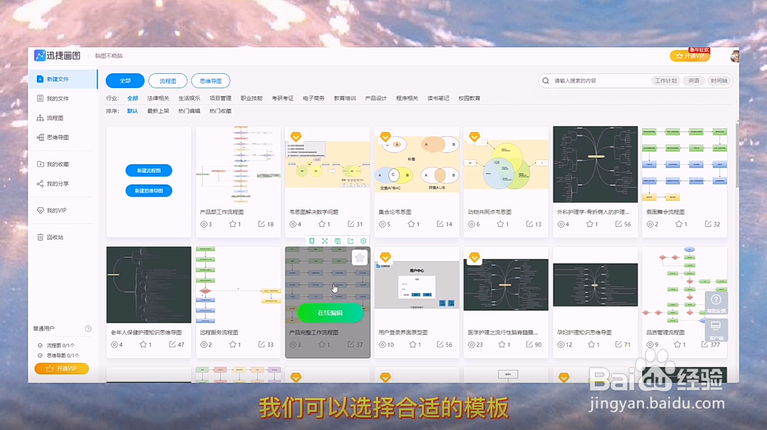
Task: Open 外科护理学 template thumbnail
Action: 596,164
